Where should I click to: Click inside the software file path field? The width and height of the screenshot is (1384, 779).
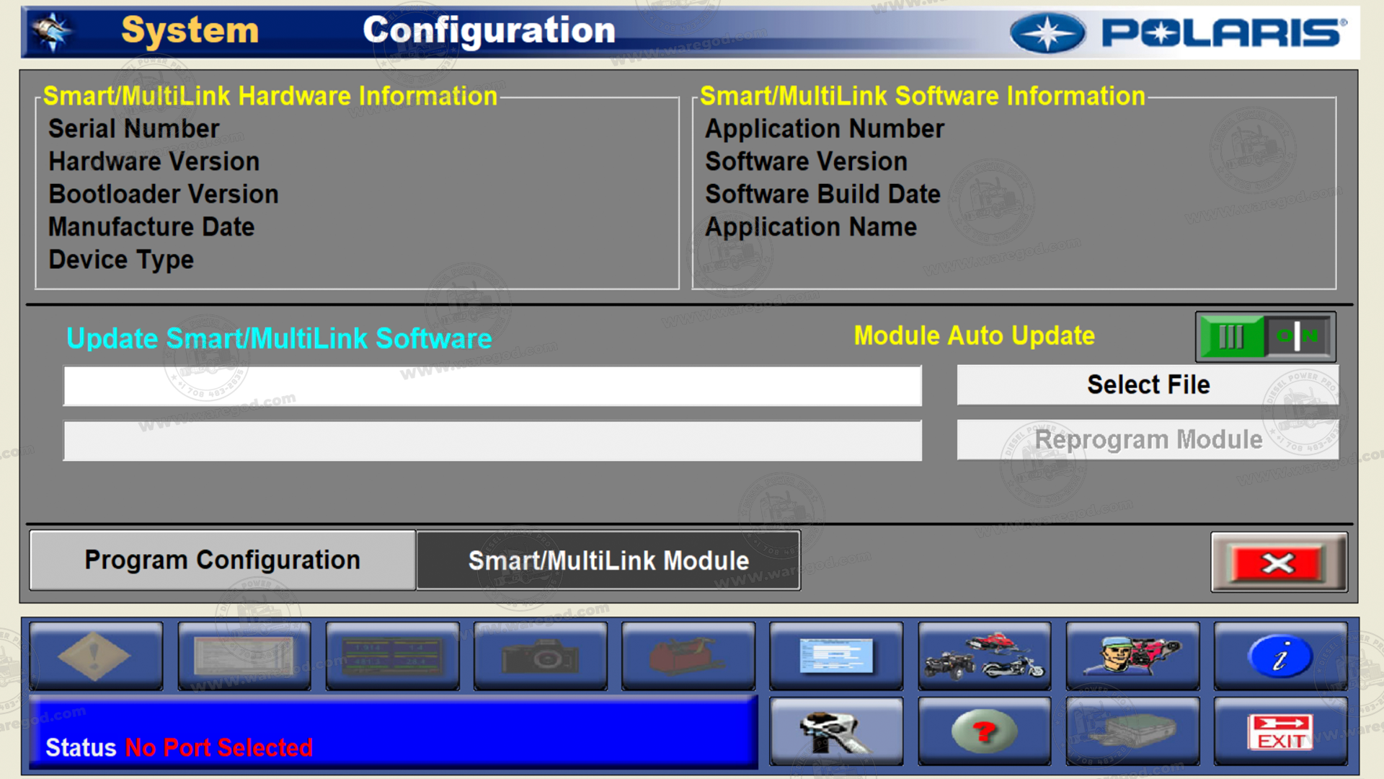click(493, 386)
